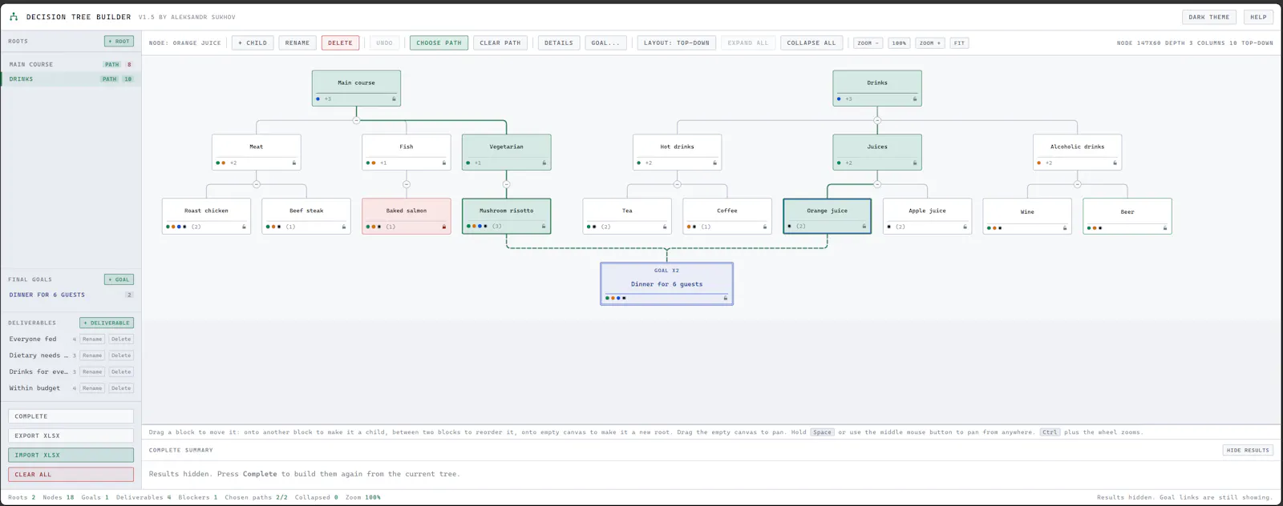
Task: Click the lock icon on Beer node
Action: coord(1165,228)
